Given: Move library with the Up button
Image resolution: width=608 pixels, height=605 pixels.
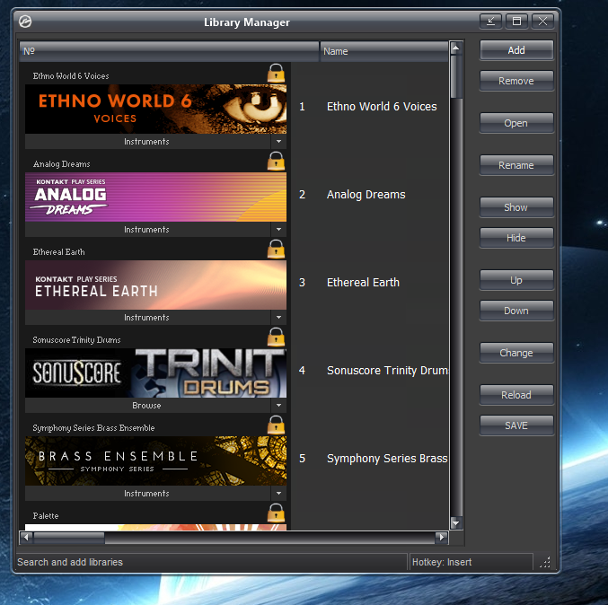Looking at the screenshot, I should (516, 280).
